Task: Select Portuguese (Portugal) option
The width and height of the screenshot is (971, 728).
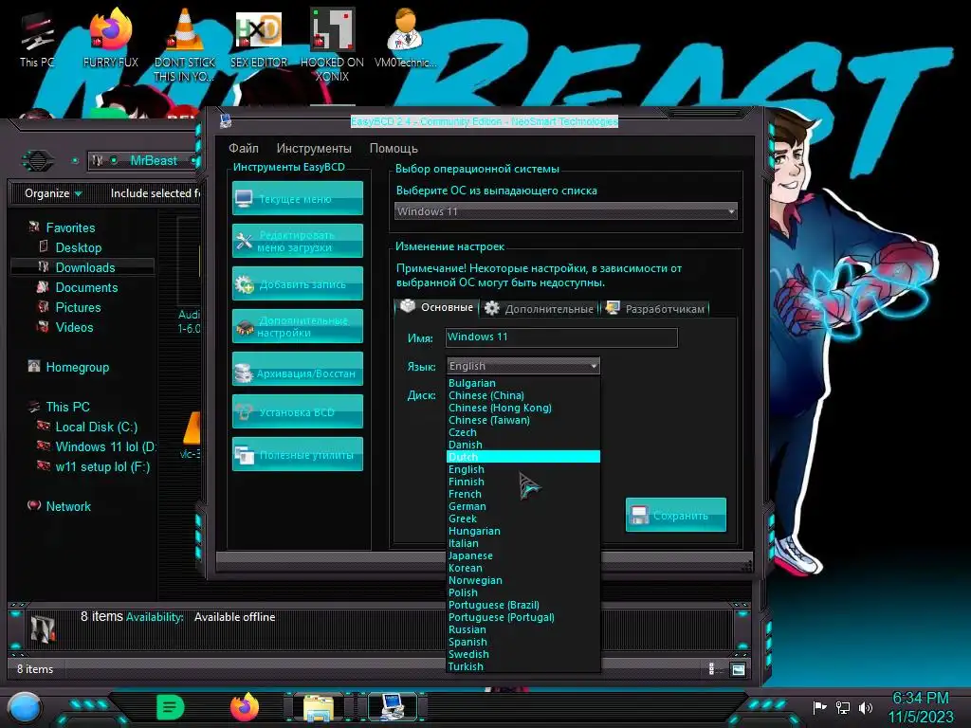Action: 522,618
